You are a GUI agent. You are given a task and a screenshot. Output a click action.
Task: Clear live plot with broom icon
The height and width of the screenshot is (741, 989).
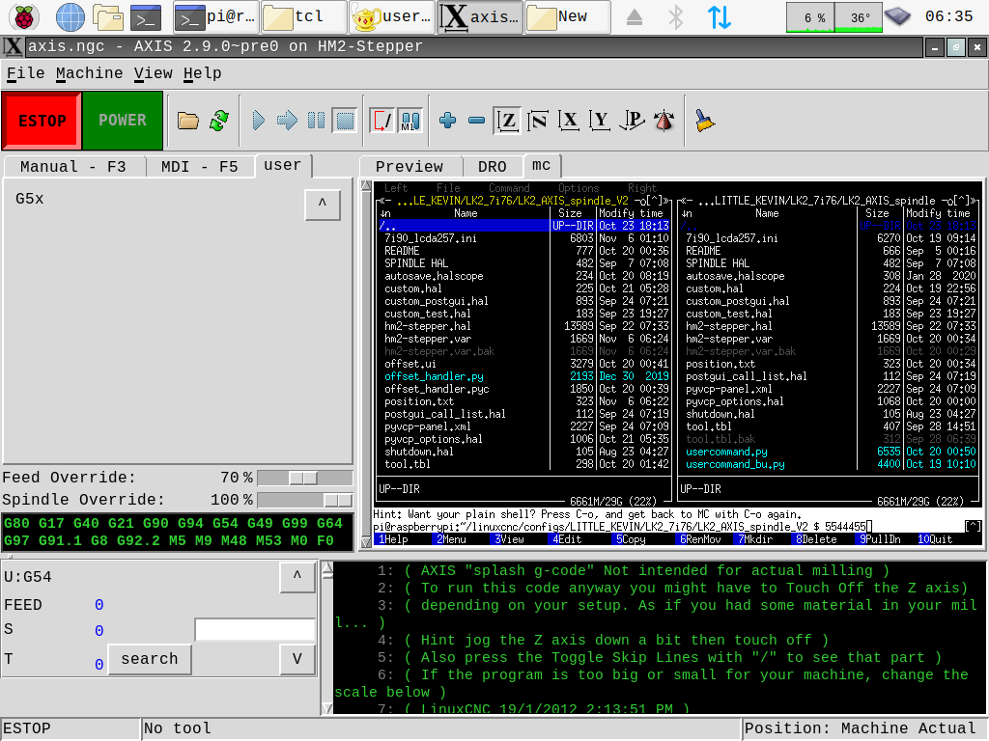704,121
